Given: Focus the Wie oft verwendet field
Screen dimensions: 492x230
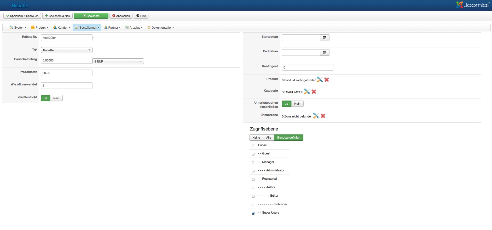Looking at the screenshot, I should click(x=67, y=86).
